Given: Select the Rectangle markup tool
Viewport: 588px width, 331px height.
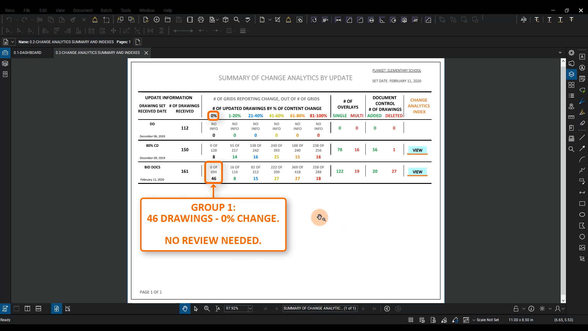Looking at the screenshot, I should 582,204.
